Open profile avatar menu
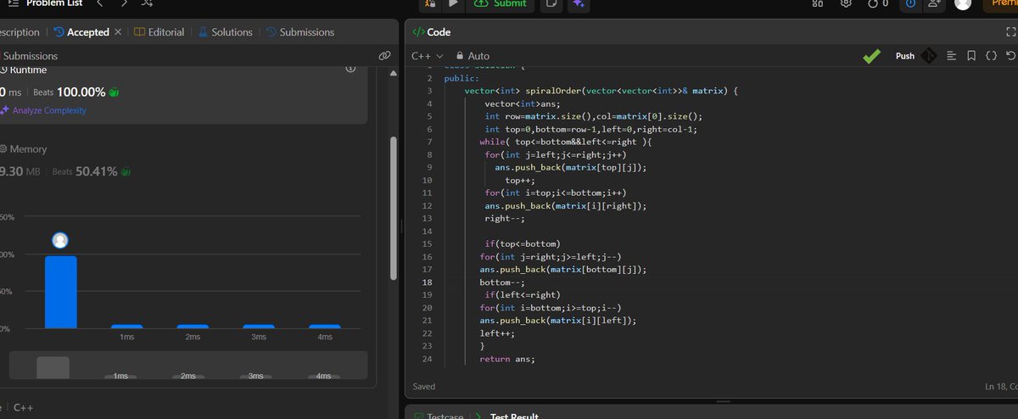 (x=962, y=3)
